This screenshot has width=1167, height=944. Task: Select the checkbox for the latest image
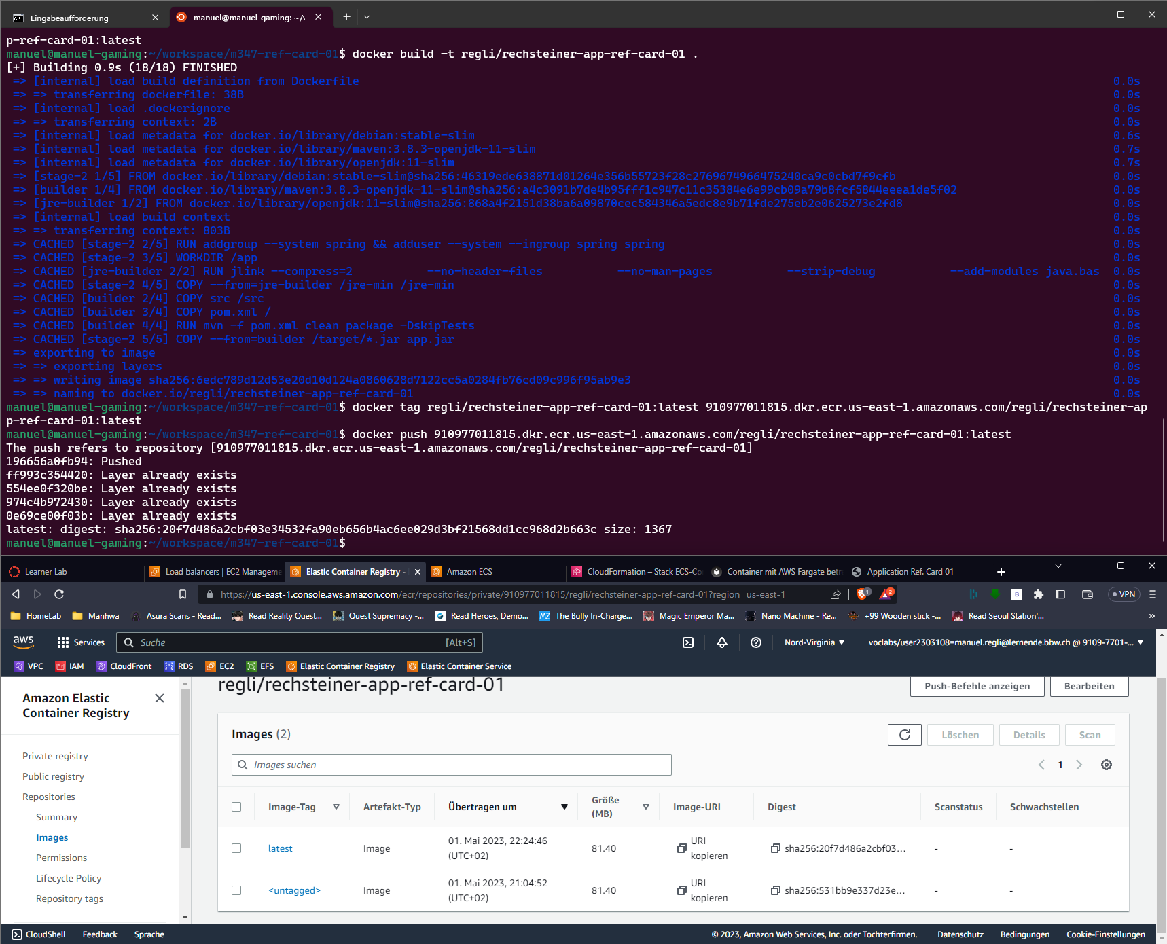point(236,848)
